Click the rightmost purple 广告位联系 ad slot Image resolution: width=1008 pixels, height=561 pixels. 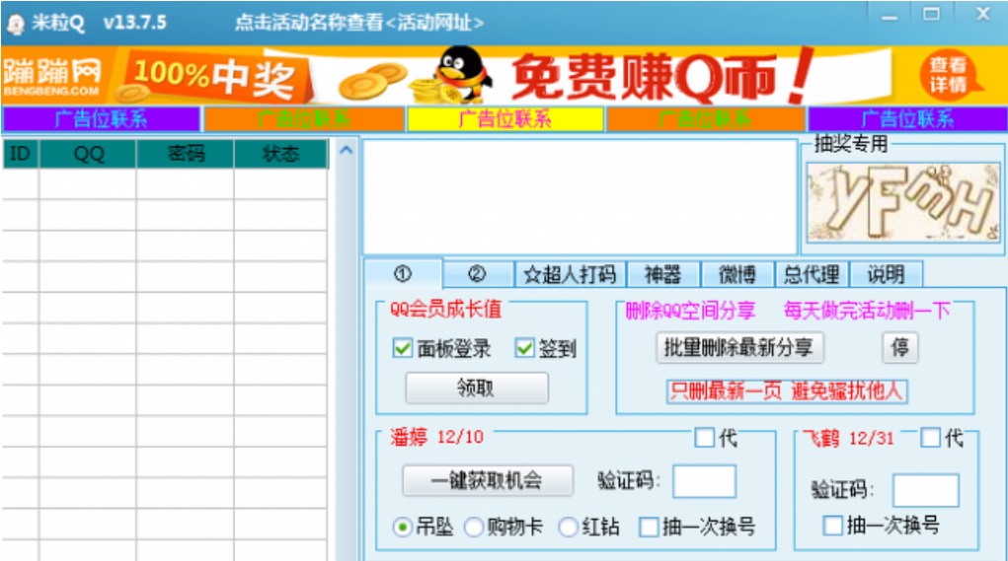[907, 119]
